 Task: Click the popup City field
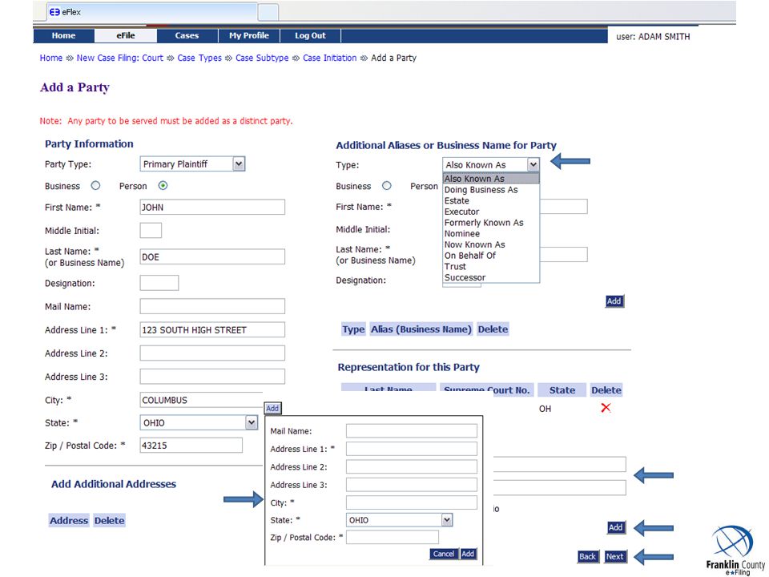click(x=412, y=502)
